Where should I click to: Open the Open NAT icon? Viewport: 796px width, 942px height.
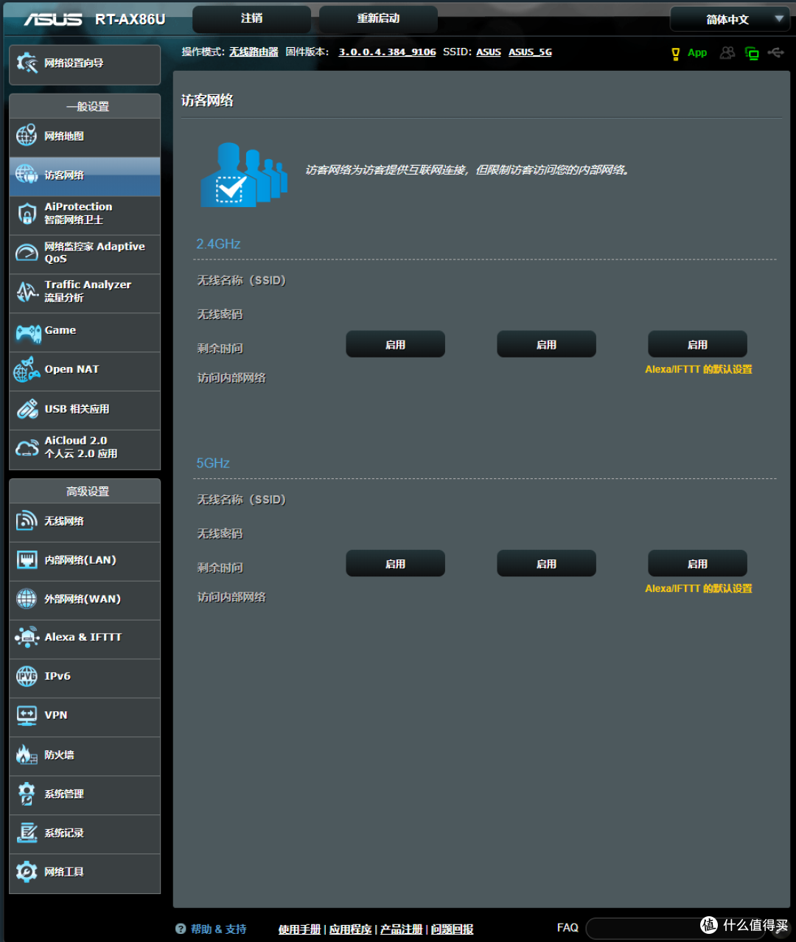point(27,370)
